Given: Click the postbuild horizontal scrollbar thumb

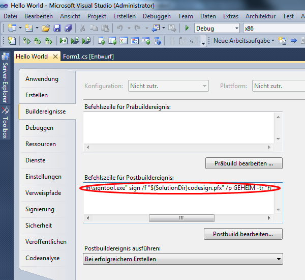Looking at the screenshot, I should 181,218.
